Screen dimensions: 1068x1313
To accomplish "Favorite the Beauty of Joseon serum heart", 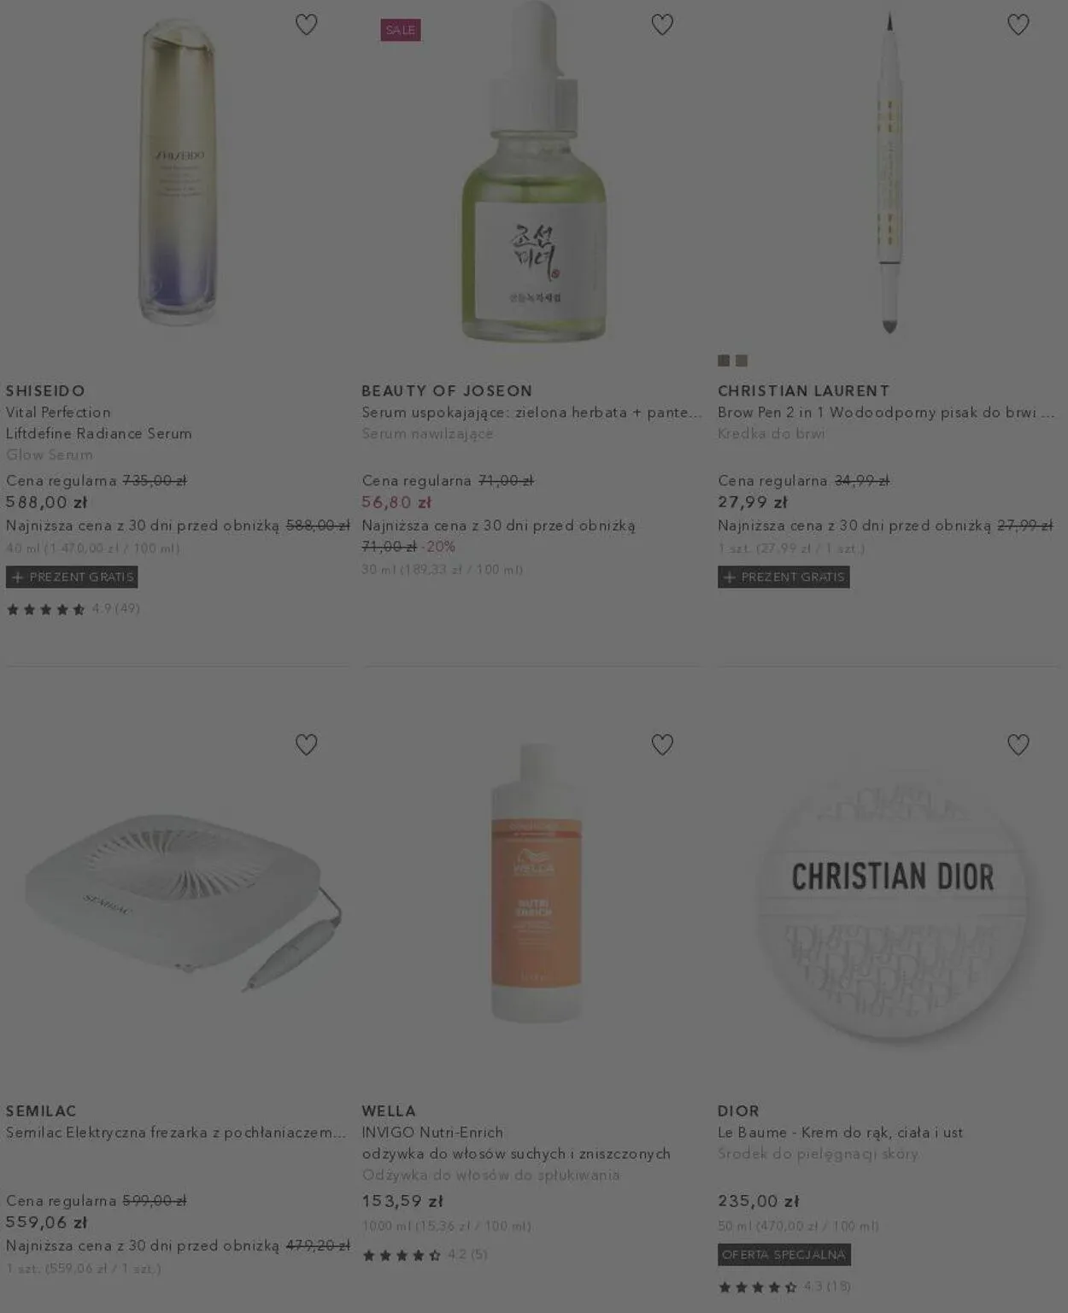I will (x=662, y=25).
